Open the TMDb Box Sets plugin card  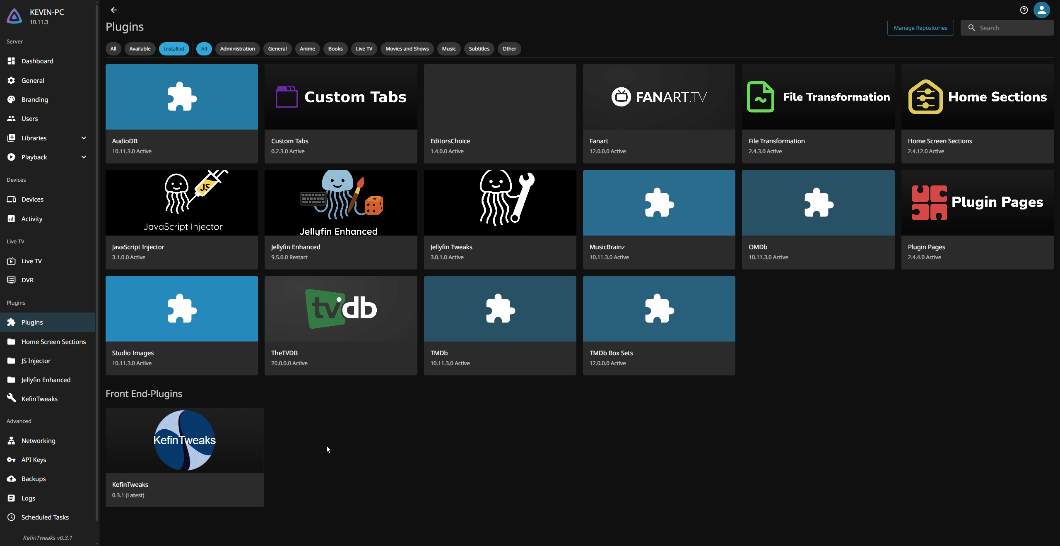(x=659, y=325)
